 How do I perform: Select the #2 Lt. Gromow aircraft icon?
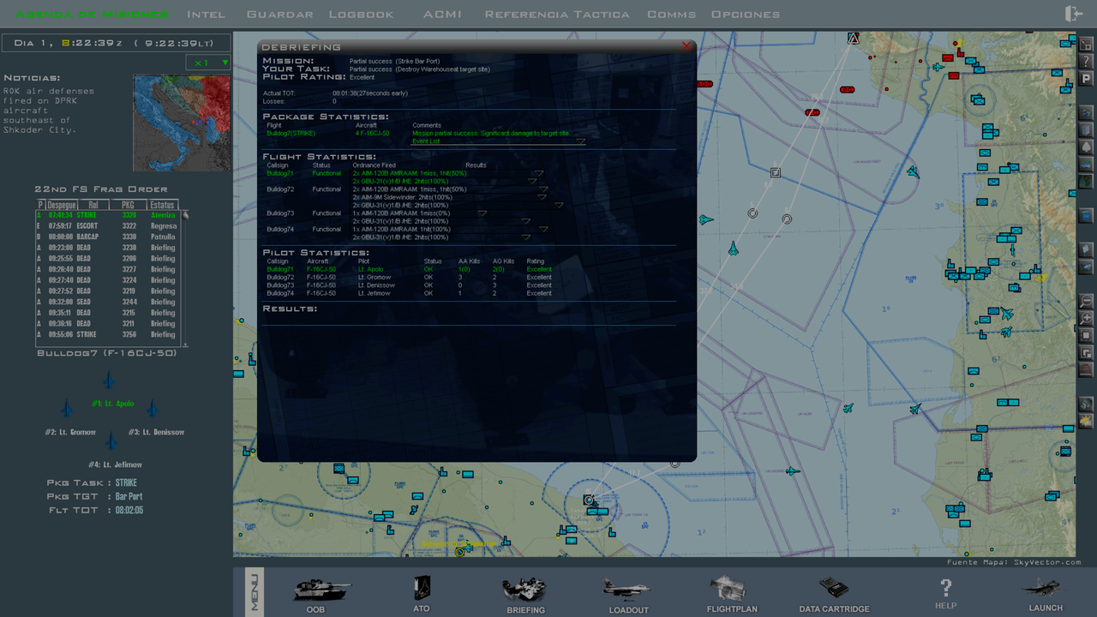tap(68, 408)
